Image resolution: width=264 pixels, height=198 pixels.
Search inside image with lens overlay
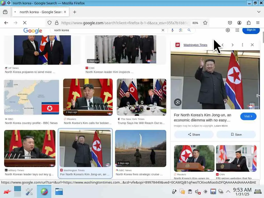[178, 102]
